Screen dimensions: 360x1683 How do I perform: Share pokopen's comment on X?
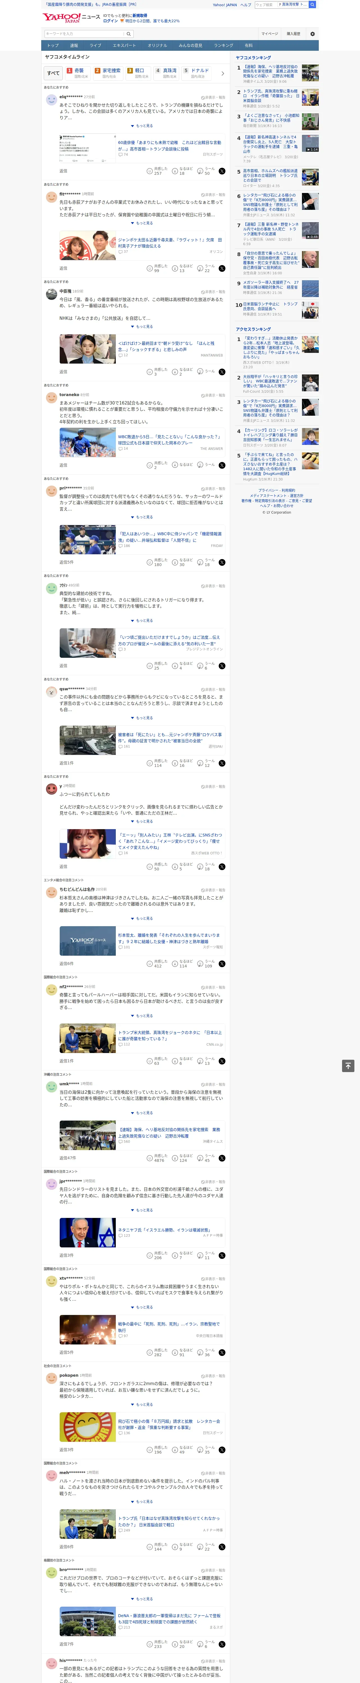[222, 1450]
